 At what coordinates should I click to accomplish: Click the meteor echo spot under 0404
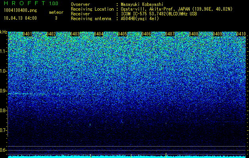[x=90, y=125]
